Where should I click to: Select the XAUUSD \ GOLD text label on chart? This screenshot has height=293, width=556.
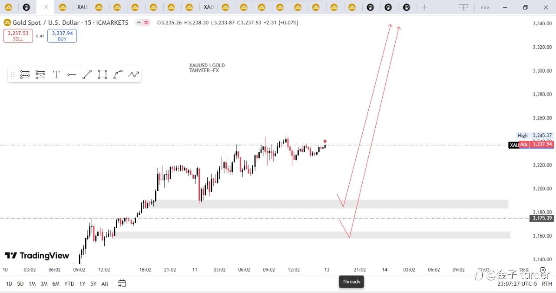click(207, 66)
